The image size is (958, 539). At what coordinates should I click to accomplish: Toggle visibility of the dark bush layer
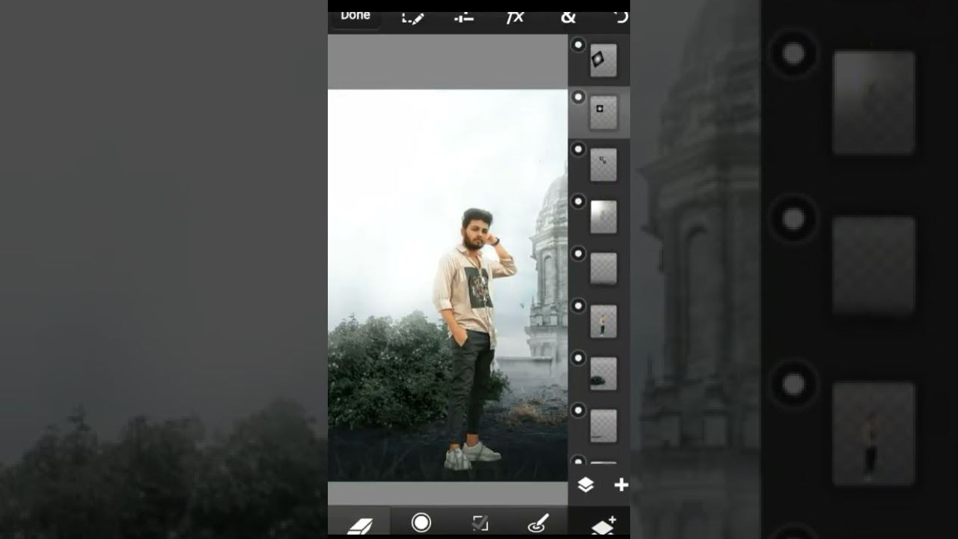578,359
